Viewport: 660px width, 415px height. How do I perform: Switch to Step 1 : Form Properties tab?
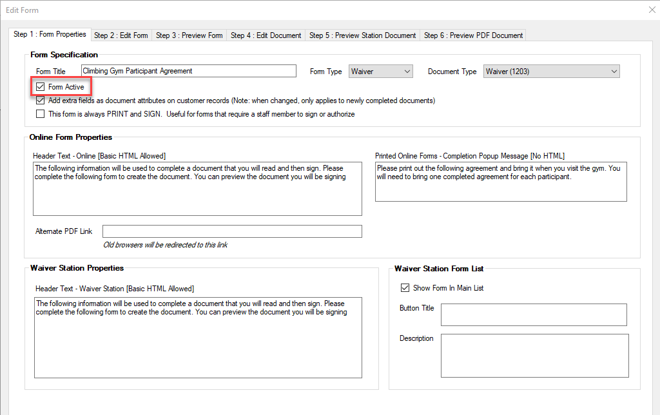click(50, 35)
